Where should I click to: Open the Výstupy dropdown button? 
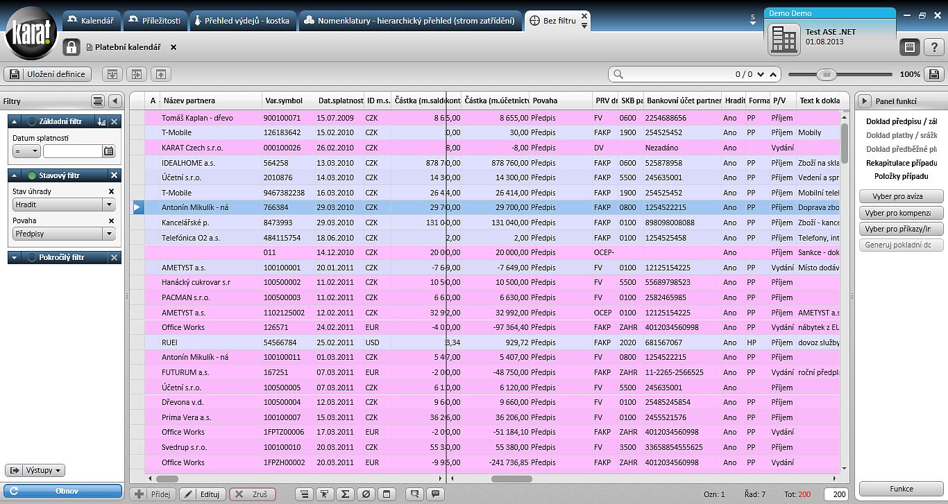click(x=35, y=470)
